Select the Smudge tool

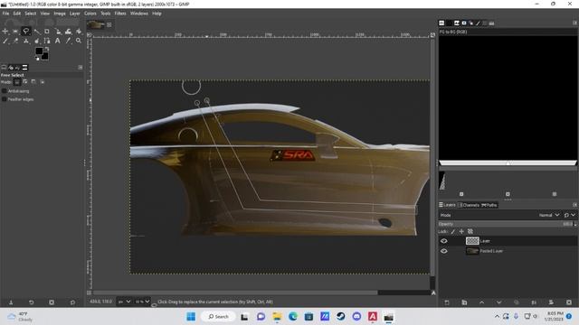click(36, 41)
